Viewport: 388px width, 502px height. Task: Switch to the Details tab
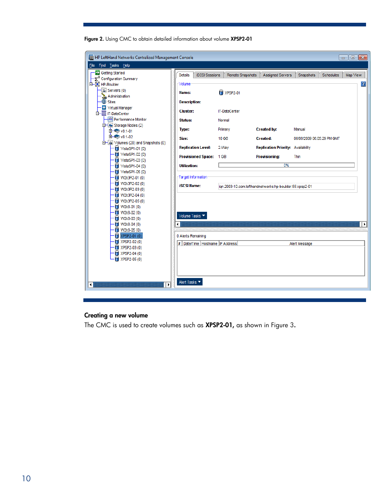pos(184,75)
